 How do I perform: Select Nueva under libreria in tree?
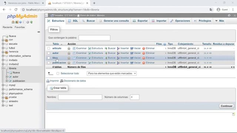click(x=16, y=72)
